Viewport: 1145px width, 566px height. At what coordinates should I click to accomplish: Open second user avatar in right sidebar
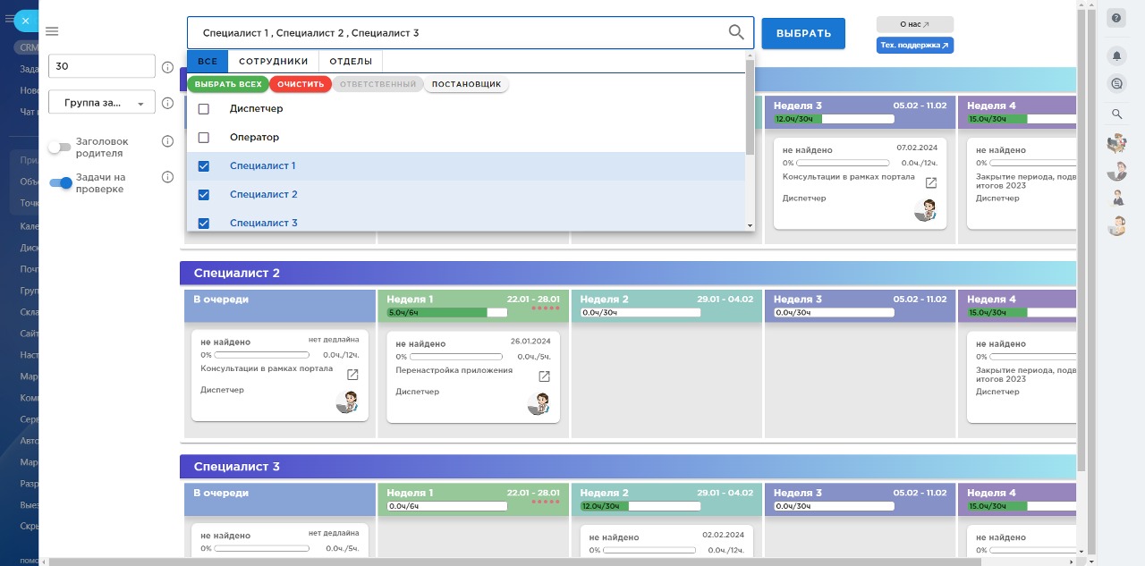coord(1116,170)
